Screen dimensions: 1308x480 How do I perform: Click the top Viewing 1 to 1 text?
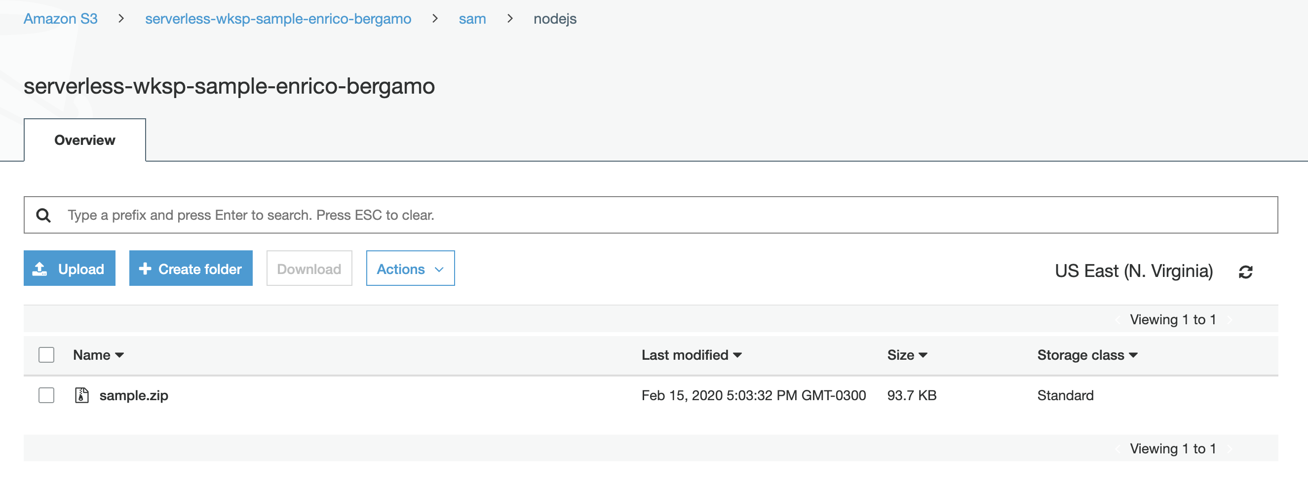tap(1172, 320)
